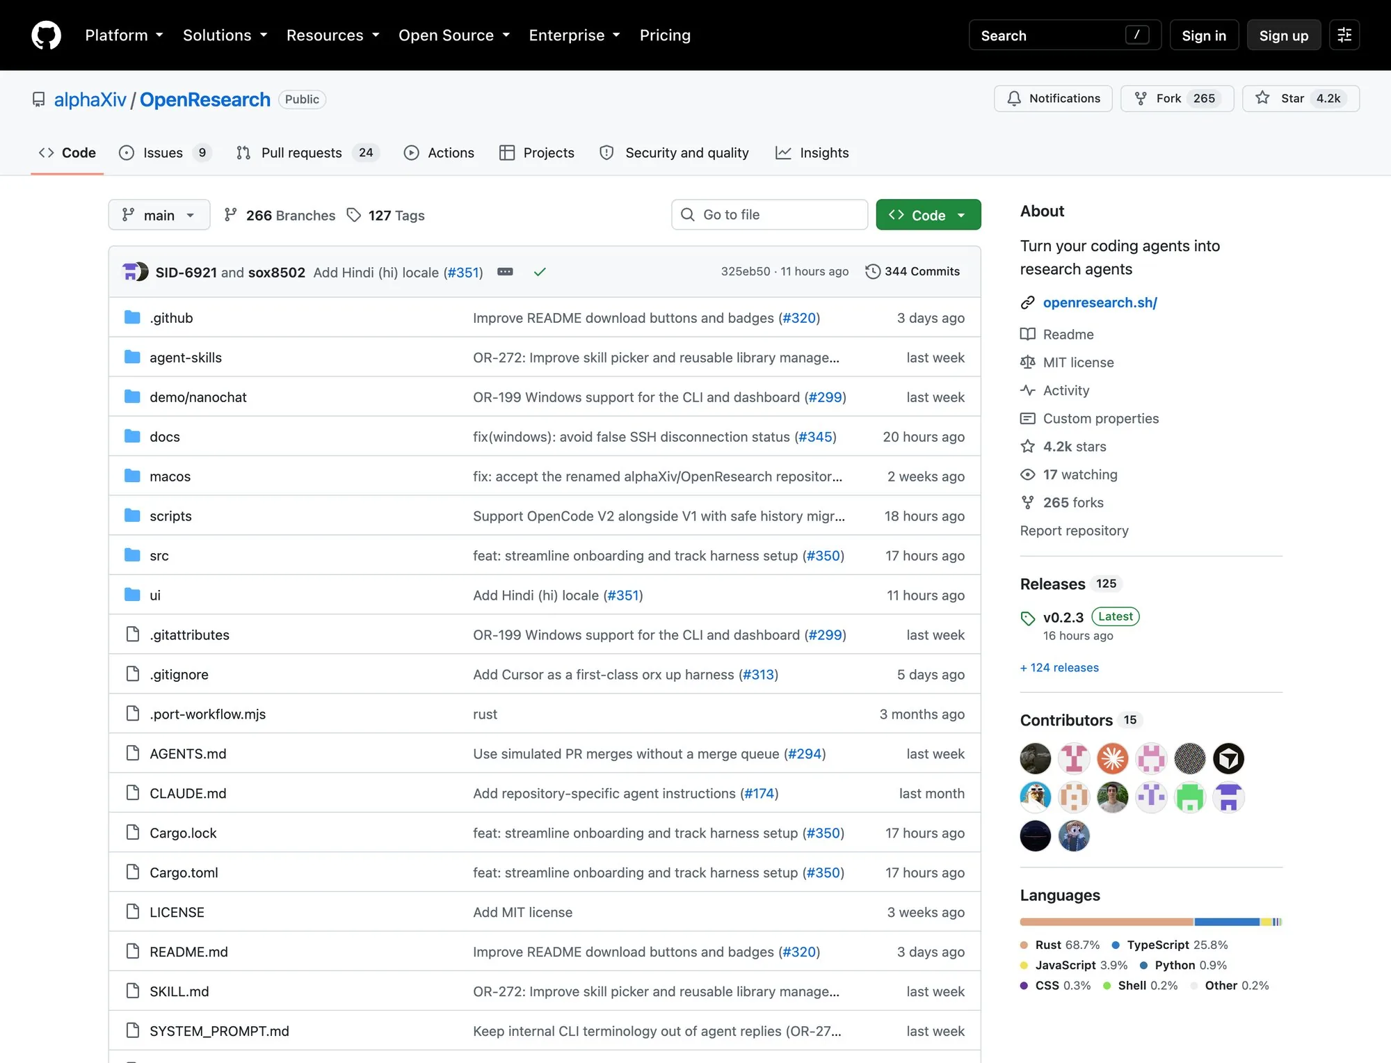Click the SID-6921 commit author avatar
The height and width of the screenshot is (1063, 1391).
point(130,271)
